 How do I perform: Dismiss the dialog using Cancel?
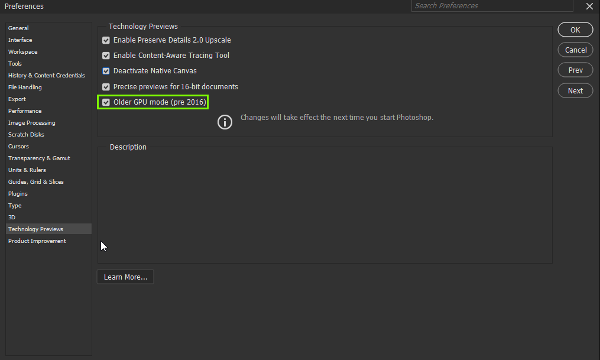[575, 50]
